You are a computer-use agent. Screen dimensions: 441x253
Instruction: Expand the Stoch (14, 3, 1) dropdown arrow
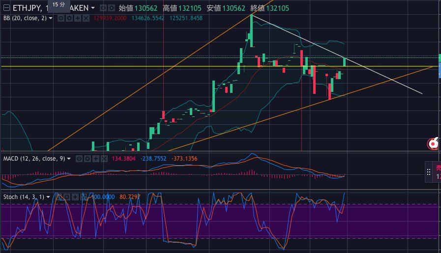pos(48,197)
